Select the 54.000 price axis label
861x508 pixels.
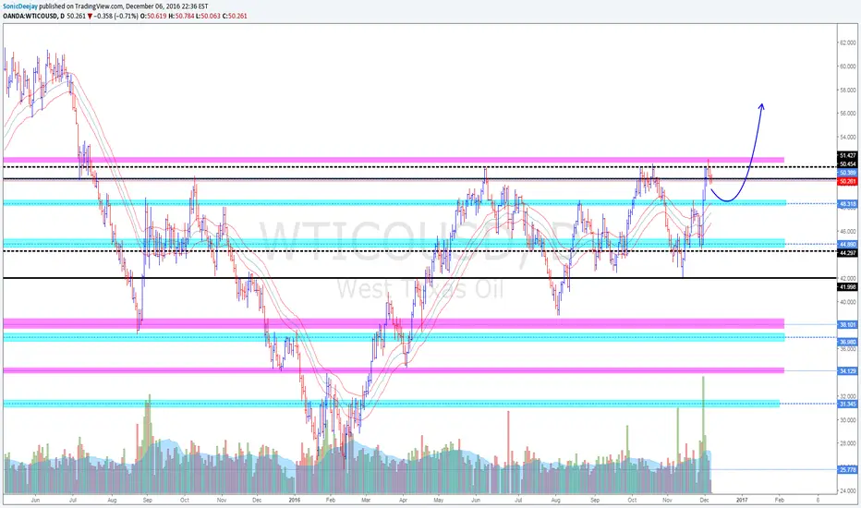848,138
